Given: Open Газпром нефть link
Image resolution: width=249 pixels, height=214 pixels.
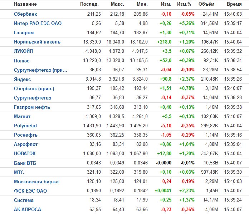Looking at the screenshot, I should [x=32, y=107].
